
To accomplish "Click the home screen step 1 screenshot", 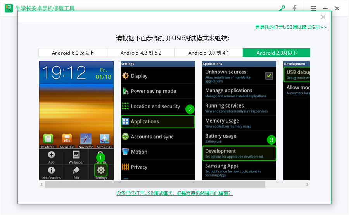I will [x=76, y=121].
